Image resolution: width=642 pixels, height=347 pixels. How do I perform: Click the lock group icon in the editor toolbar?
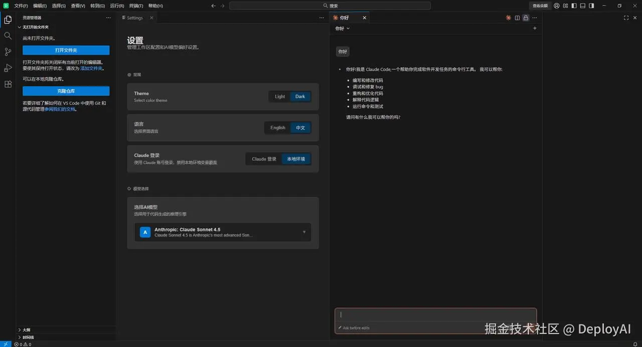click(x=526, y=18)
